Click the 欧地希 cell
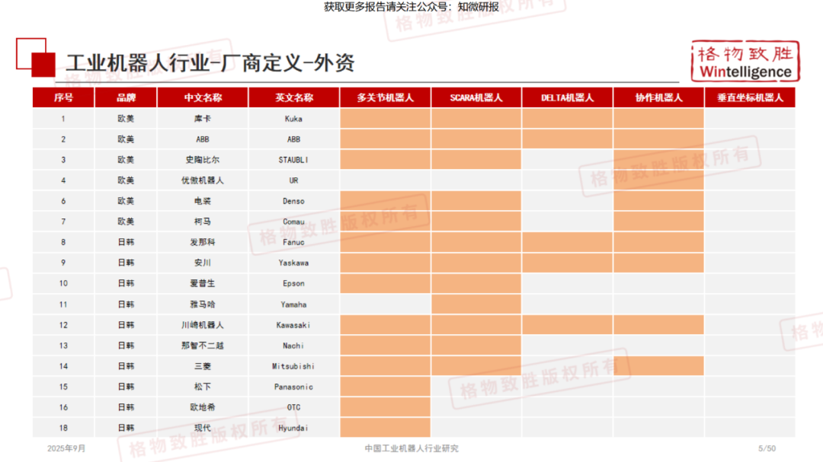Viewport: 823px width, 462px height. point(203,407)
